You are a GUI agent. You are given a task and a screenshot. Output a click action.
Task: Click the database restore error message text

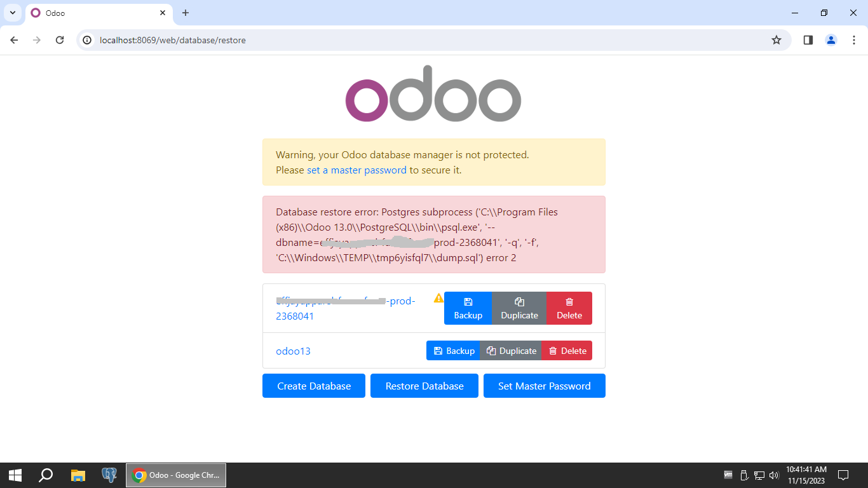[x=417, y=235]
